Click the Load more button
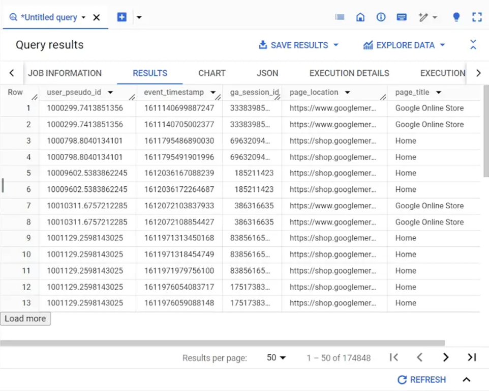Viewport: 489px width, 391px height. [25, 319]
